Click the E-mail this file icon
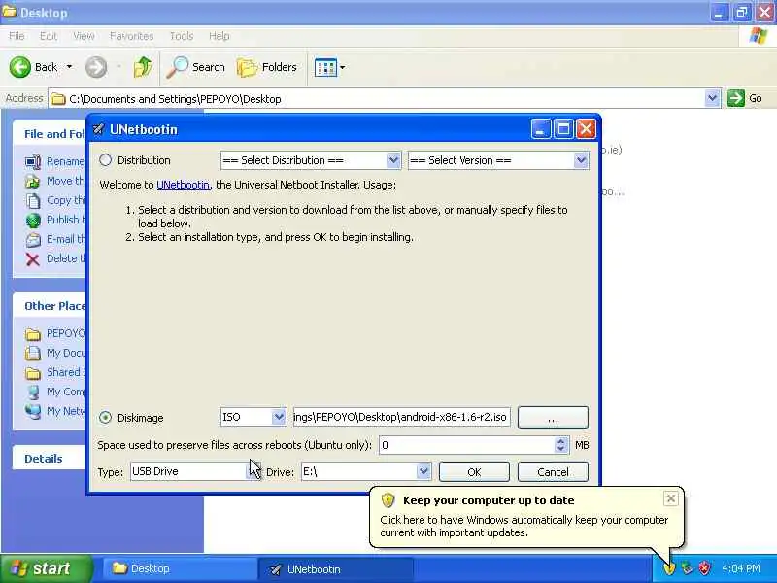The width and height of the screenshot is (777, 583). (x=33, y=239)
